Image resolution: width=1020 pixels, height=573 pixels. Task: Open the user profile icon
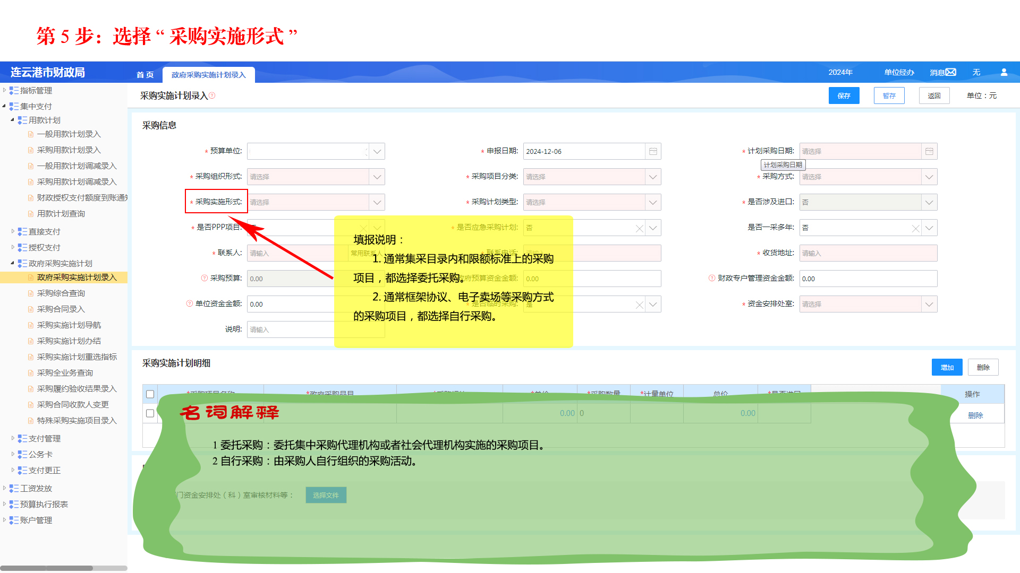(1004, 72)
